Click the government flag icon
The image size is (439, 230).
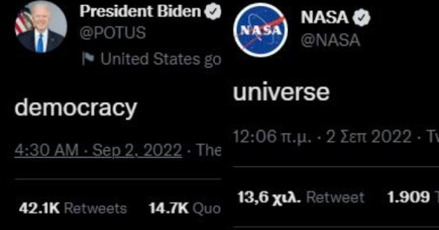tap(88, 58)
